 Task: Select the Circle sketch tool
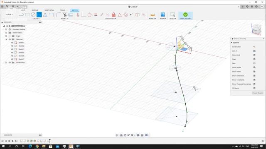[x=33, y=15]
